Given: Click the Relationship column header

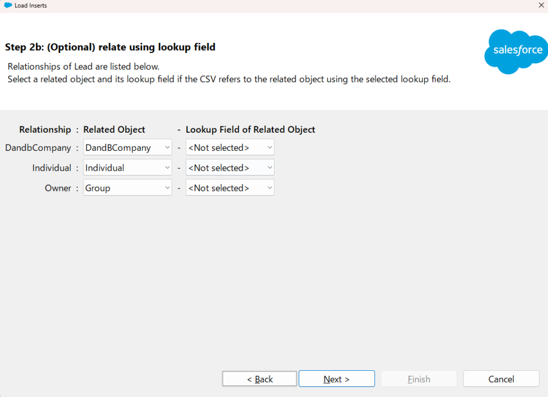Looking at the screenshot, I should tap(45, 129).
